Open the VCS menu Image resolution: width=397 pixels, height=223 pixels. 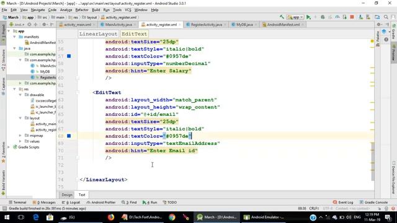(x=128, y=10)
